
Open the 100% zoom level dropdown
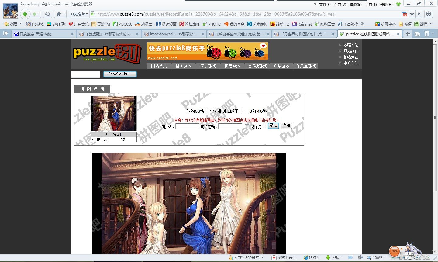[377, 257]
